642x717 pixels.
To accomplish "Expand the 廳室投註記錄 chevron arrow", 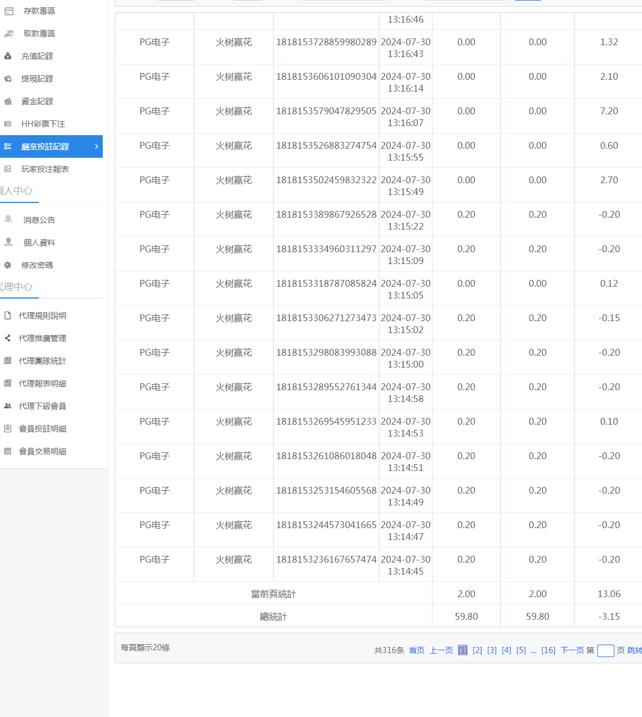I will 97,146.
